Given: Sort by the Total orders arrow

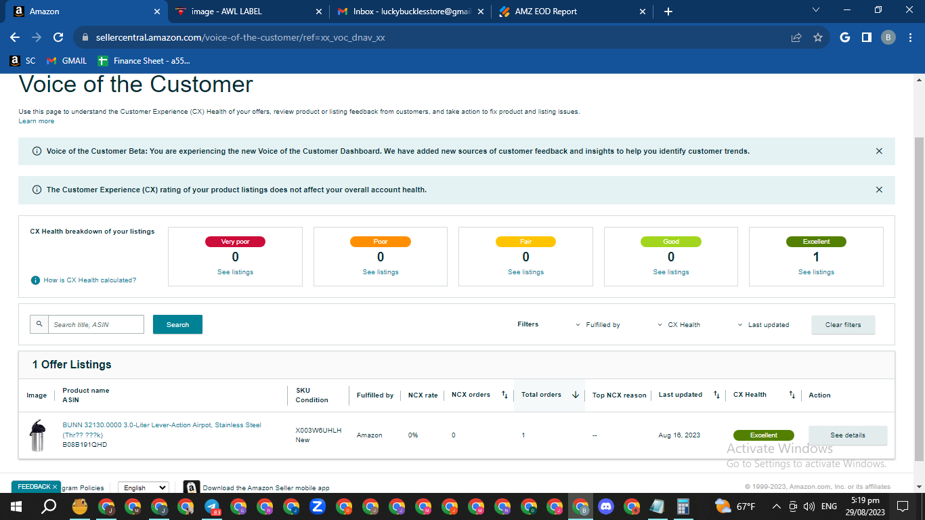Looking at the screenshot, I should [576, 395].
